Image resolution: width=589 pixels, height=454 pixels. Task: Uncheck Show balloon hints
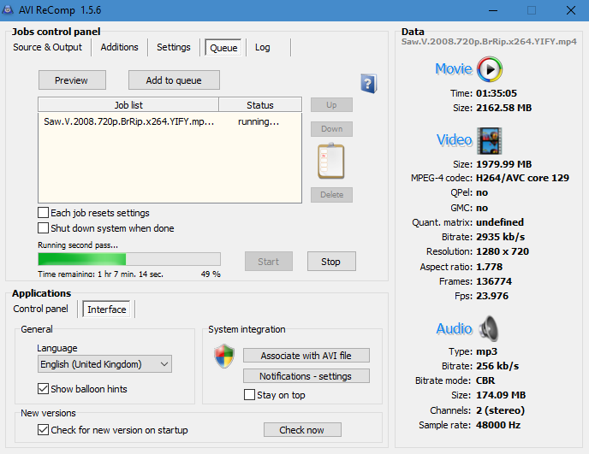click(x=43, y=389)
